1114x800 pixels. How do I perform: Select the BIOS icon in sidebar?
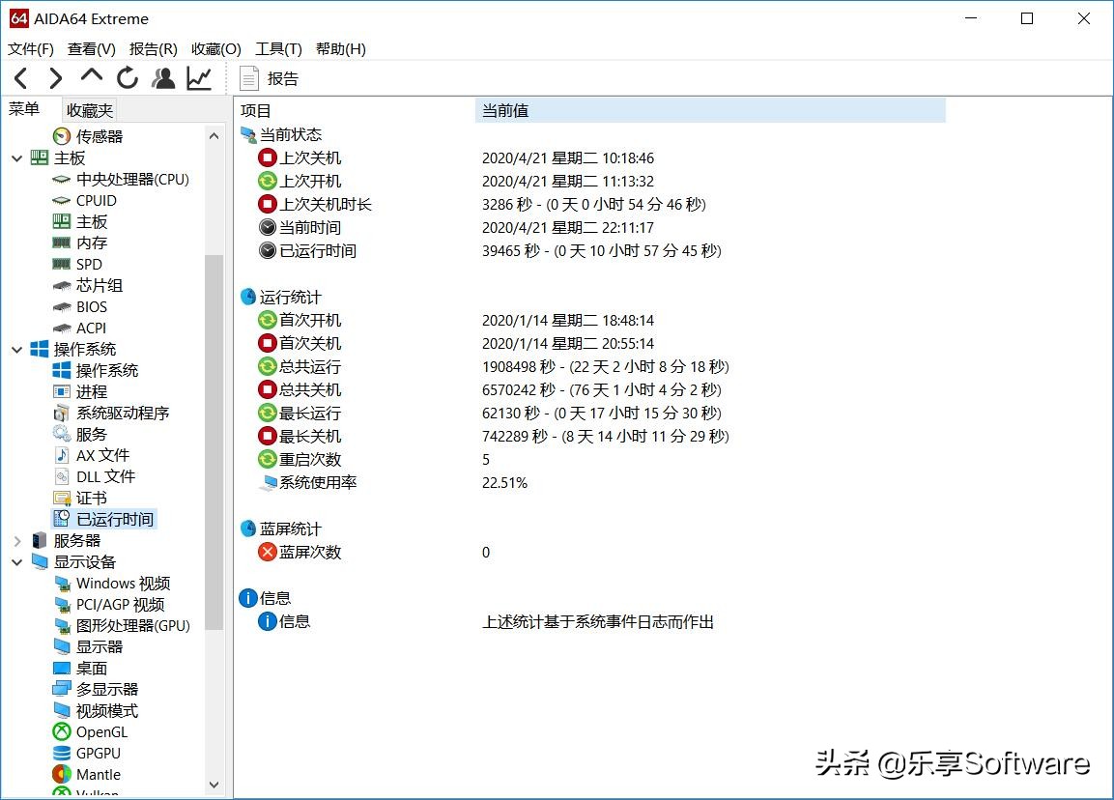61,306
